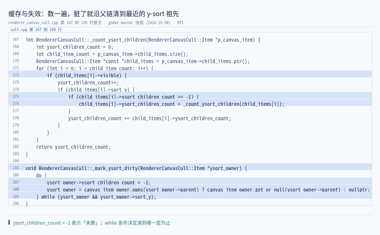Click the closing brace on line 183
This screenshot has width=380, height=235.
[x=27, y=154]
